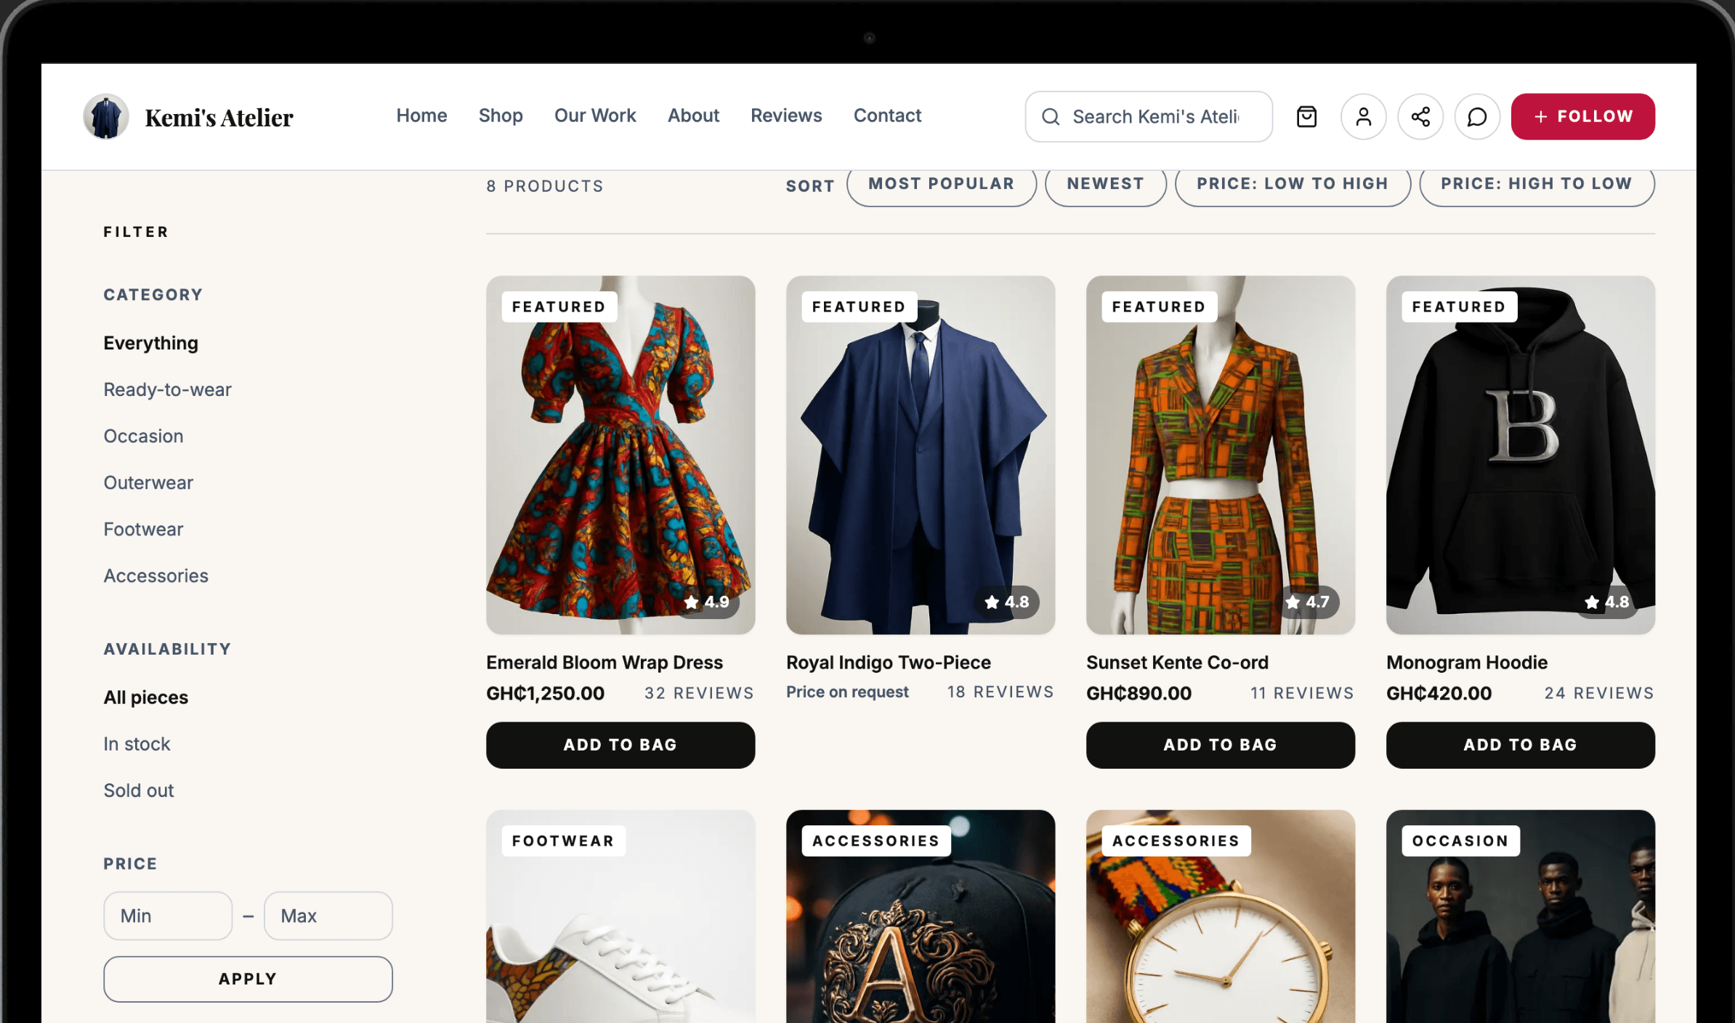Open the Reviews nav item

click(x=786, y=116)
